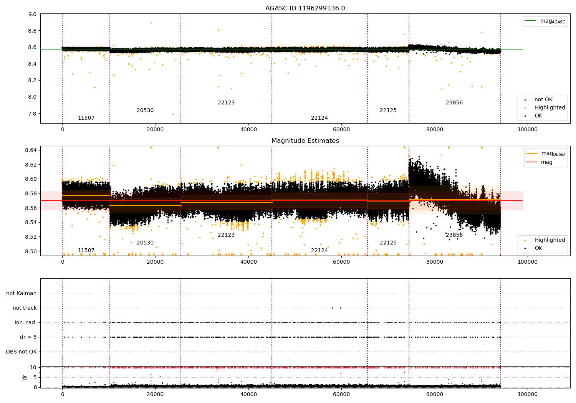Image resolution: width=576 pixels, height=403 pixels.
Task: Click the 'Magnitude Estimates' subplot title
Action: pyautogui.click(x=305, y=141)
